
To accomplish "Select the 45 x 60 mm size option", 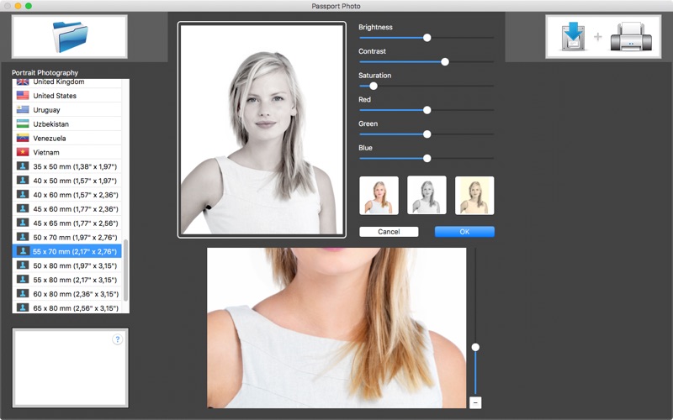I will [74, 208].
